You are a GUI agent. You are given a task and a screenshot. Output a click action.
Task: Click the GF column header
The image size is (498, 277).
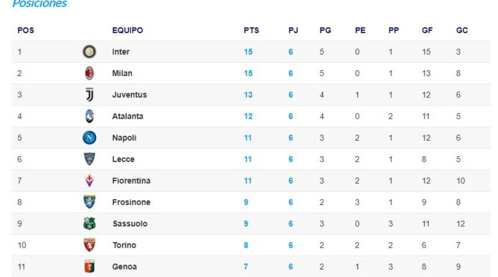coord(427,30)
